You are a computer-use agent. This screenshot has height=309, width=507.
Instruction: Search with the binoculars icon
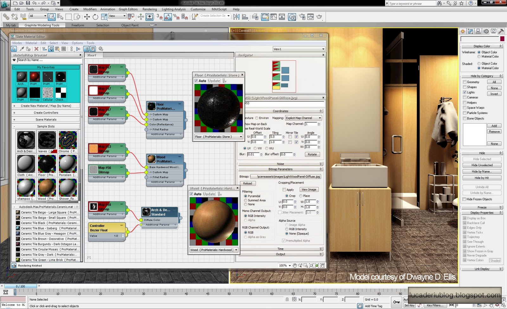(440, 3)
